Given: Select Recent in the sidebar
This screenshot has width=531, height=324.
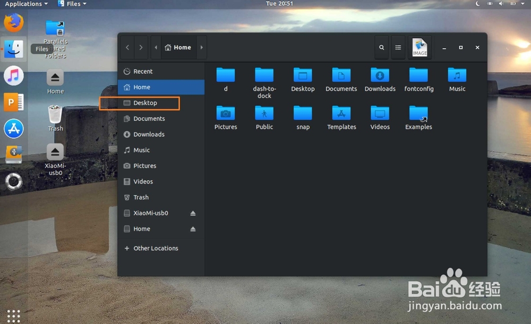Looking at the screenshot, I should point(161,72).
